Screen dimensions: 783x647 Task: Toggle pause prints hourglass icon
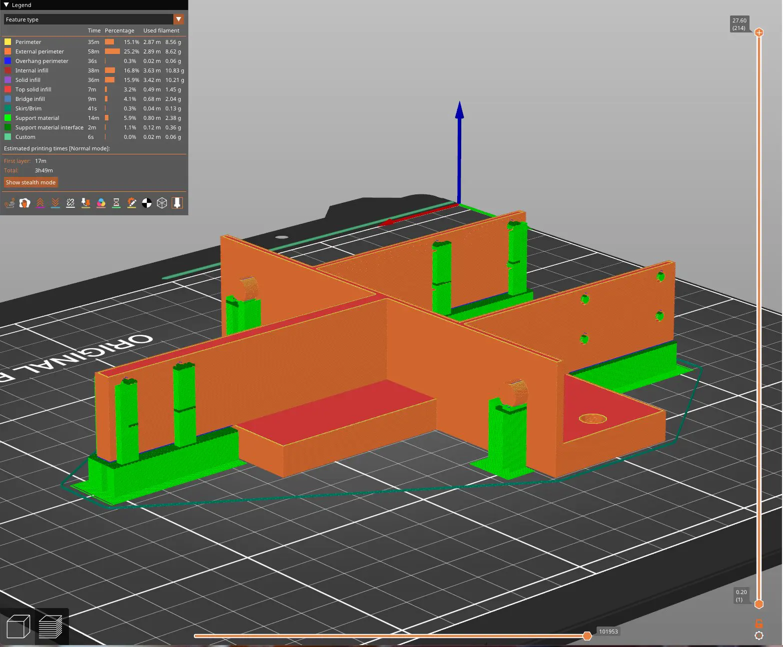tap(116, 203)
